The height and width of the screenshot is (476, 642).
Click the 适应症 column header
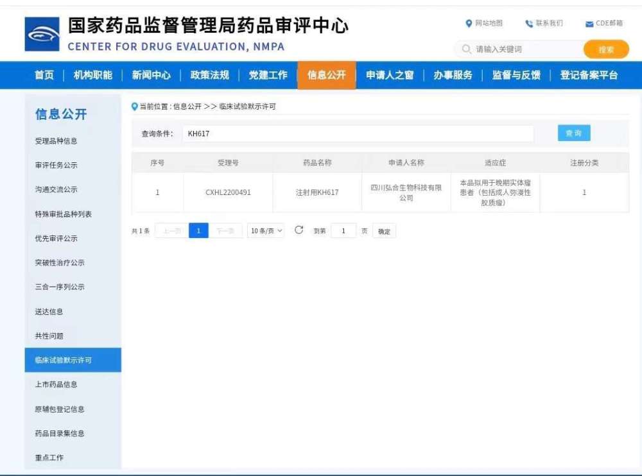(x=496, y=163)
